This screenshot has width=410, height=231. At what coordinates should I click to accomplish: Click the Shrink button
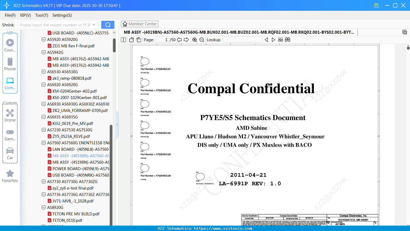pos(8,25)
